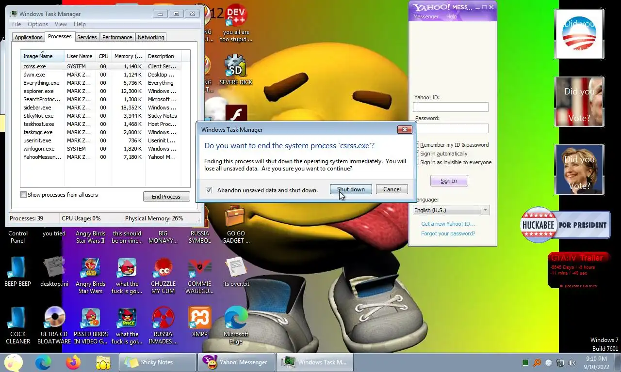Click the End Process button

coord(166,196)
